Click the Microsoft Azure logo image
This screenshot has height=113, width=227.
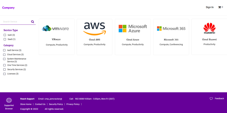133,28
